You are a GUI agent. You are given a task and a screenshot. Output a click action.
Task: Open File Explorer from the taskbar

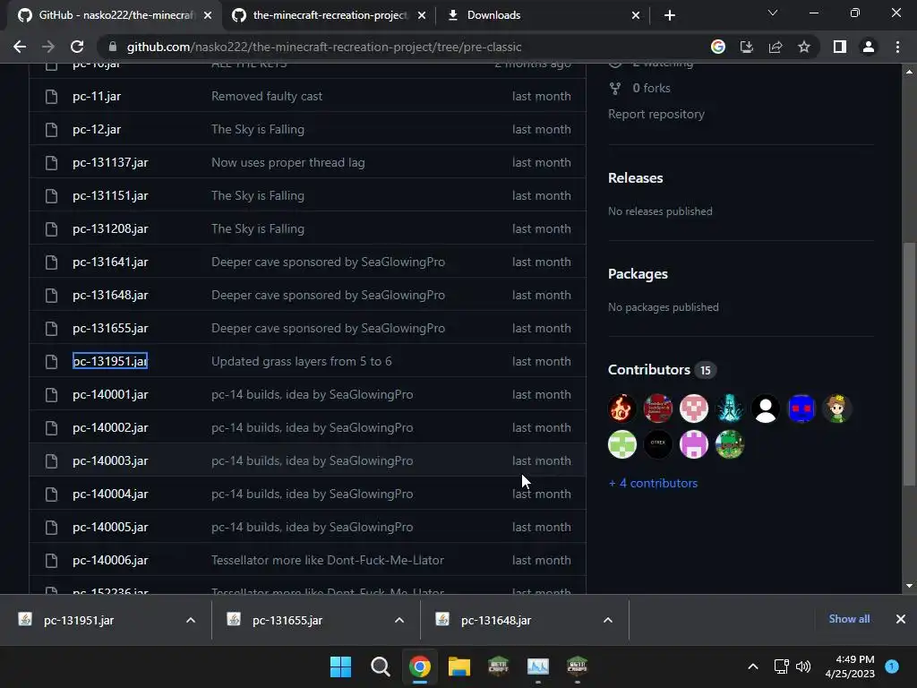(x=459, y=666)
